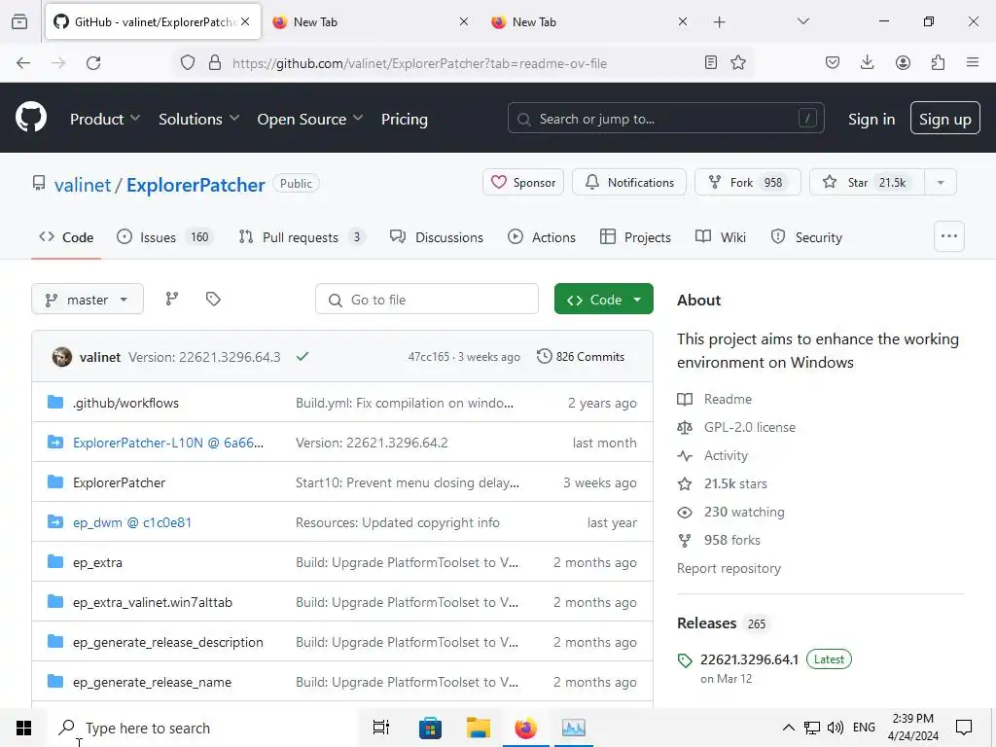
Task: Open the three-dots more repository tabs menu
Action: click(x=949, y=236)
